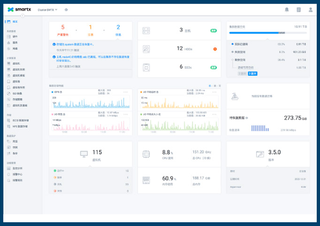Viewport: 320px width, 226px height.
Task: Click the cluster storage usage progress bar
Action: (x=268, y=33)
